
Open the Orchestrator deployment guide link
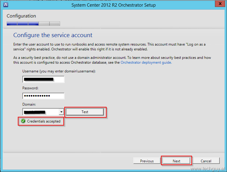(x=146, y=62)
